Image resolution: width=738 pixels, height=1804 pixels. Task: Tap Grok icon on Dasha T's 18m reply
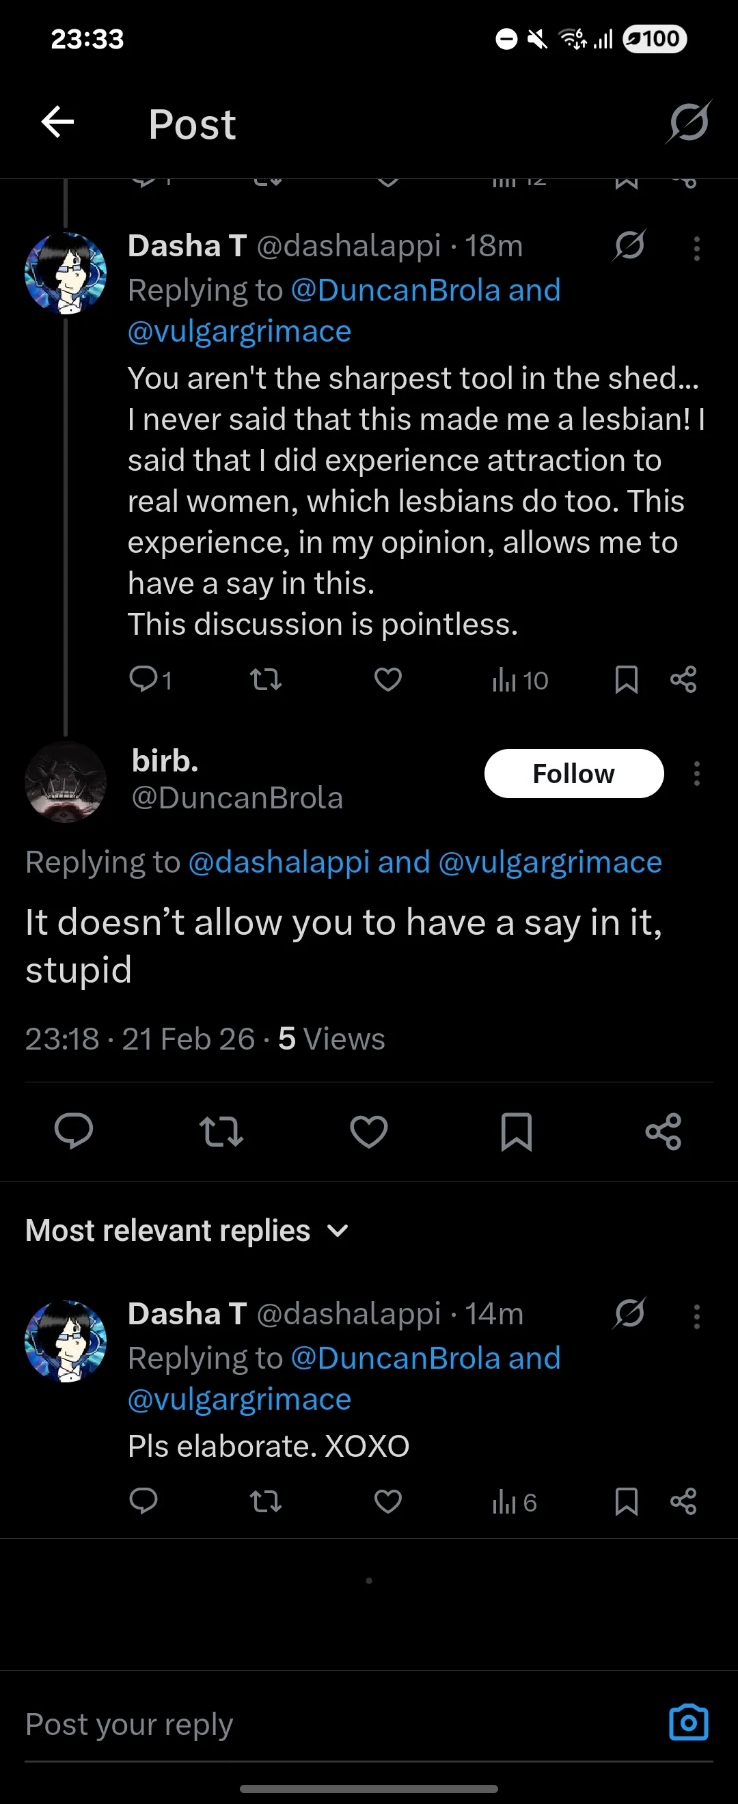tap(629, 246)
